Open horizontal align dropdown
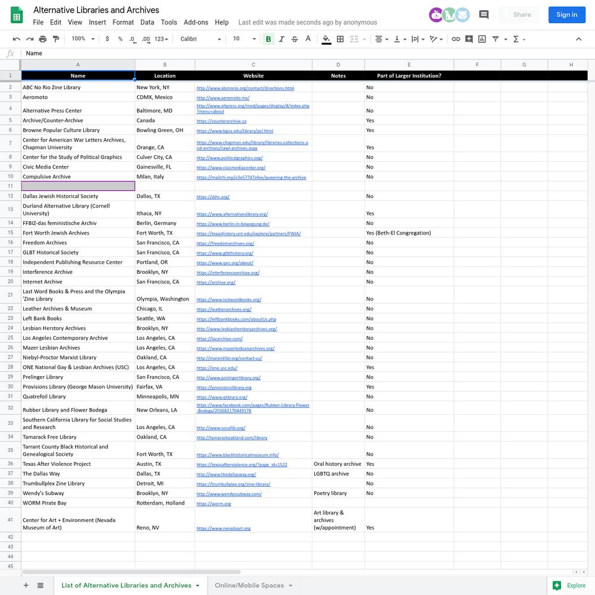 tap(381, 39)
